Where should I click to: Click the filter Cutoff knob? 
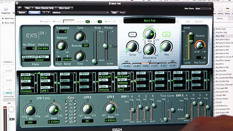tap(149, 34)
